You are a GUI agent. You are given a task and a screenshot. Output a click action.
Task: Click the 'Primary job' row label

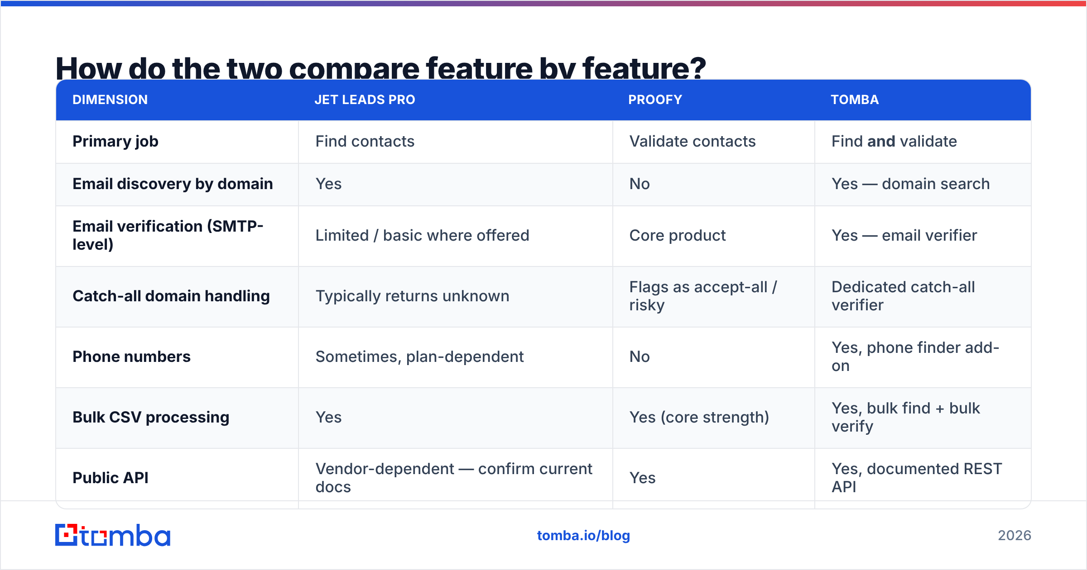[x=115, y=141]
